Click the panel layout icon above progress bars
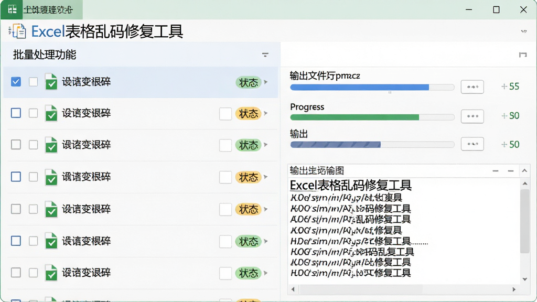The height and width of the screenshot is (302, 537). pos(523,55)
